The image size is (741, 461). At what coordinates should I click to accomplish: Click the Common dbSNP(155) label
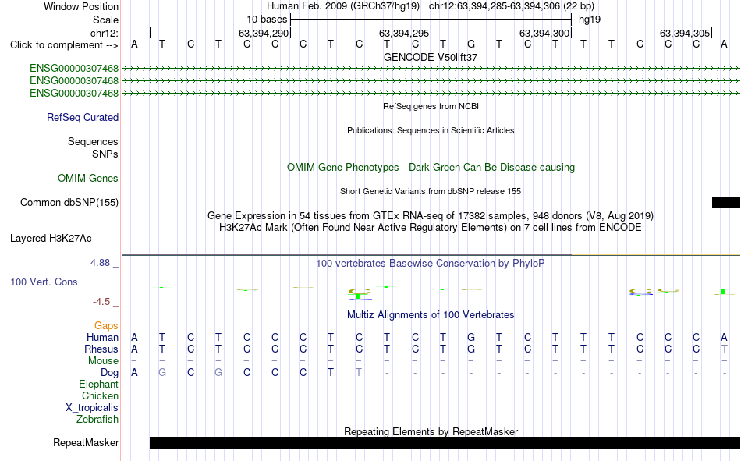[x=69, y=202]
